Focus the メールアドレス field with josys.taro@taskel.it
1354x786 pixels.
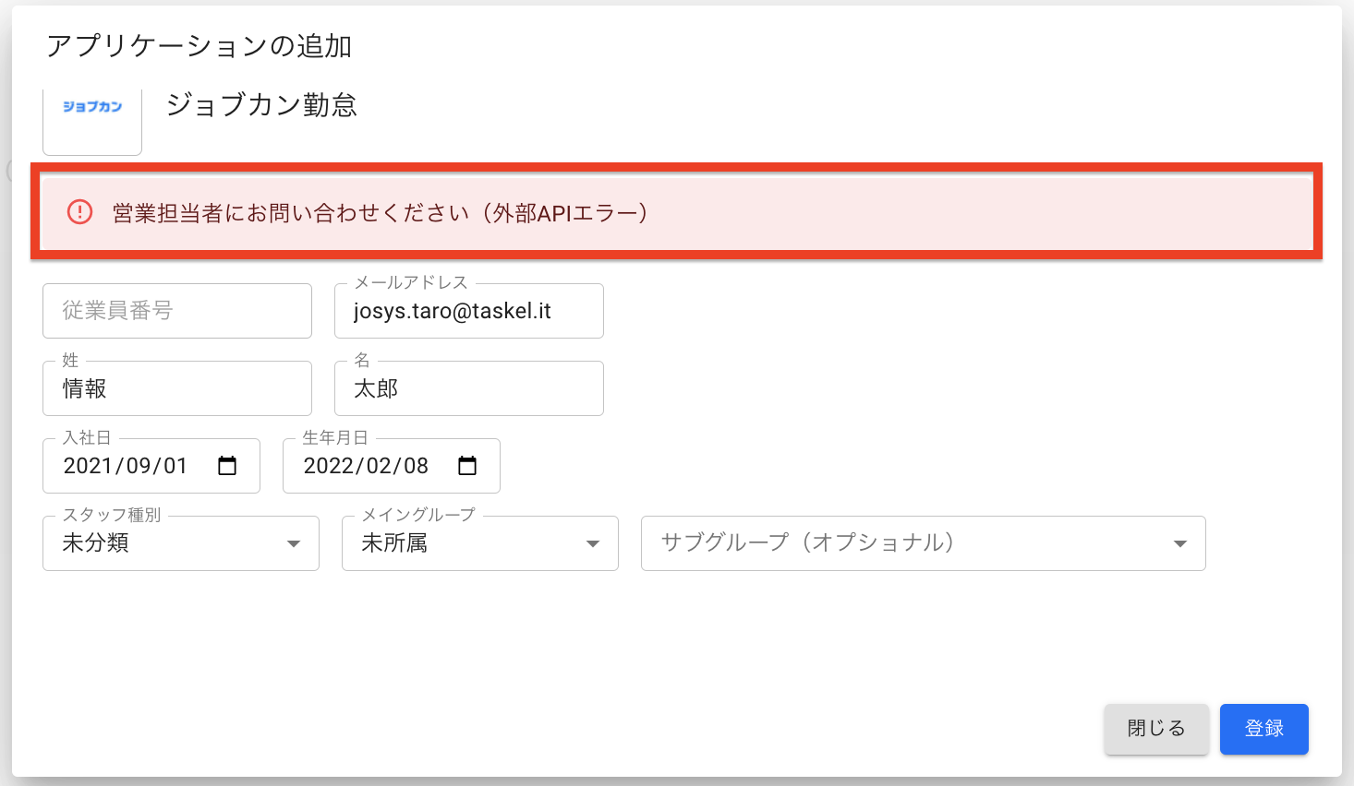[468, 311]
